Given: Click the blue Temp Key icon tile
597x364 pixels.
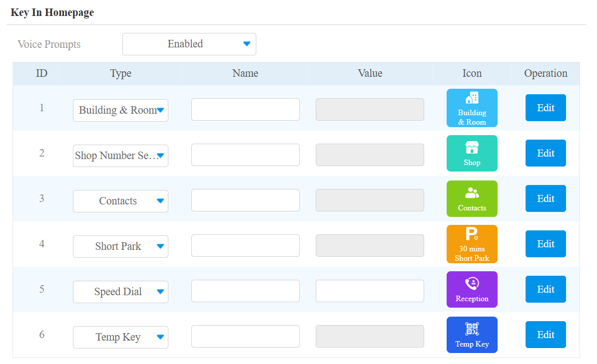Looking at the screenshot, I should pos(472,335).
